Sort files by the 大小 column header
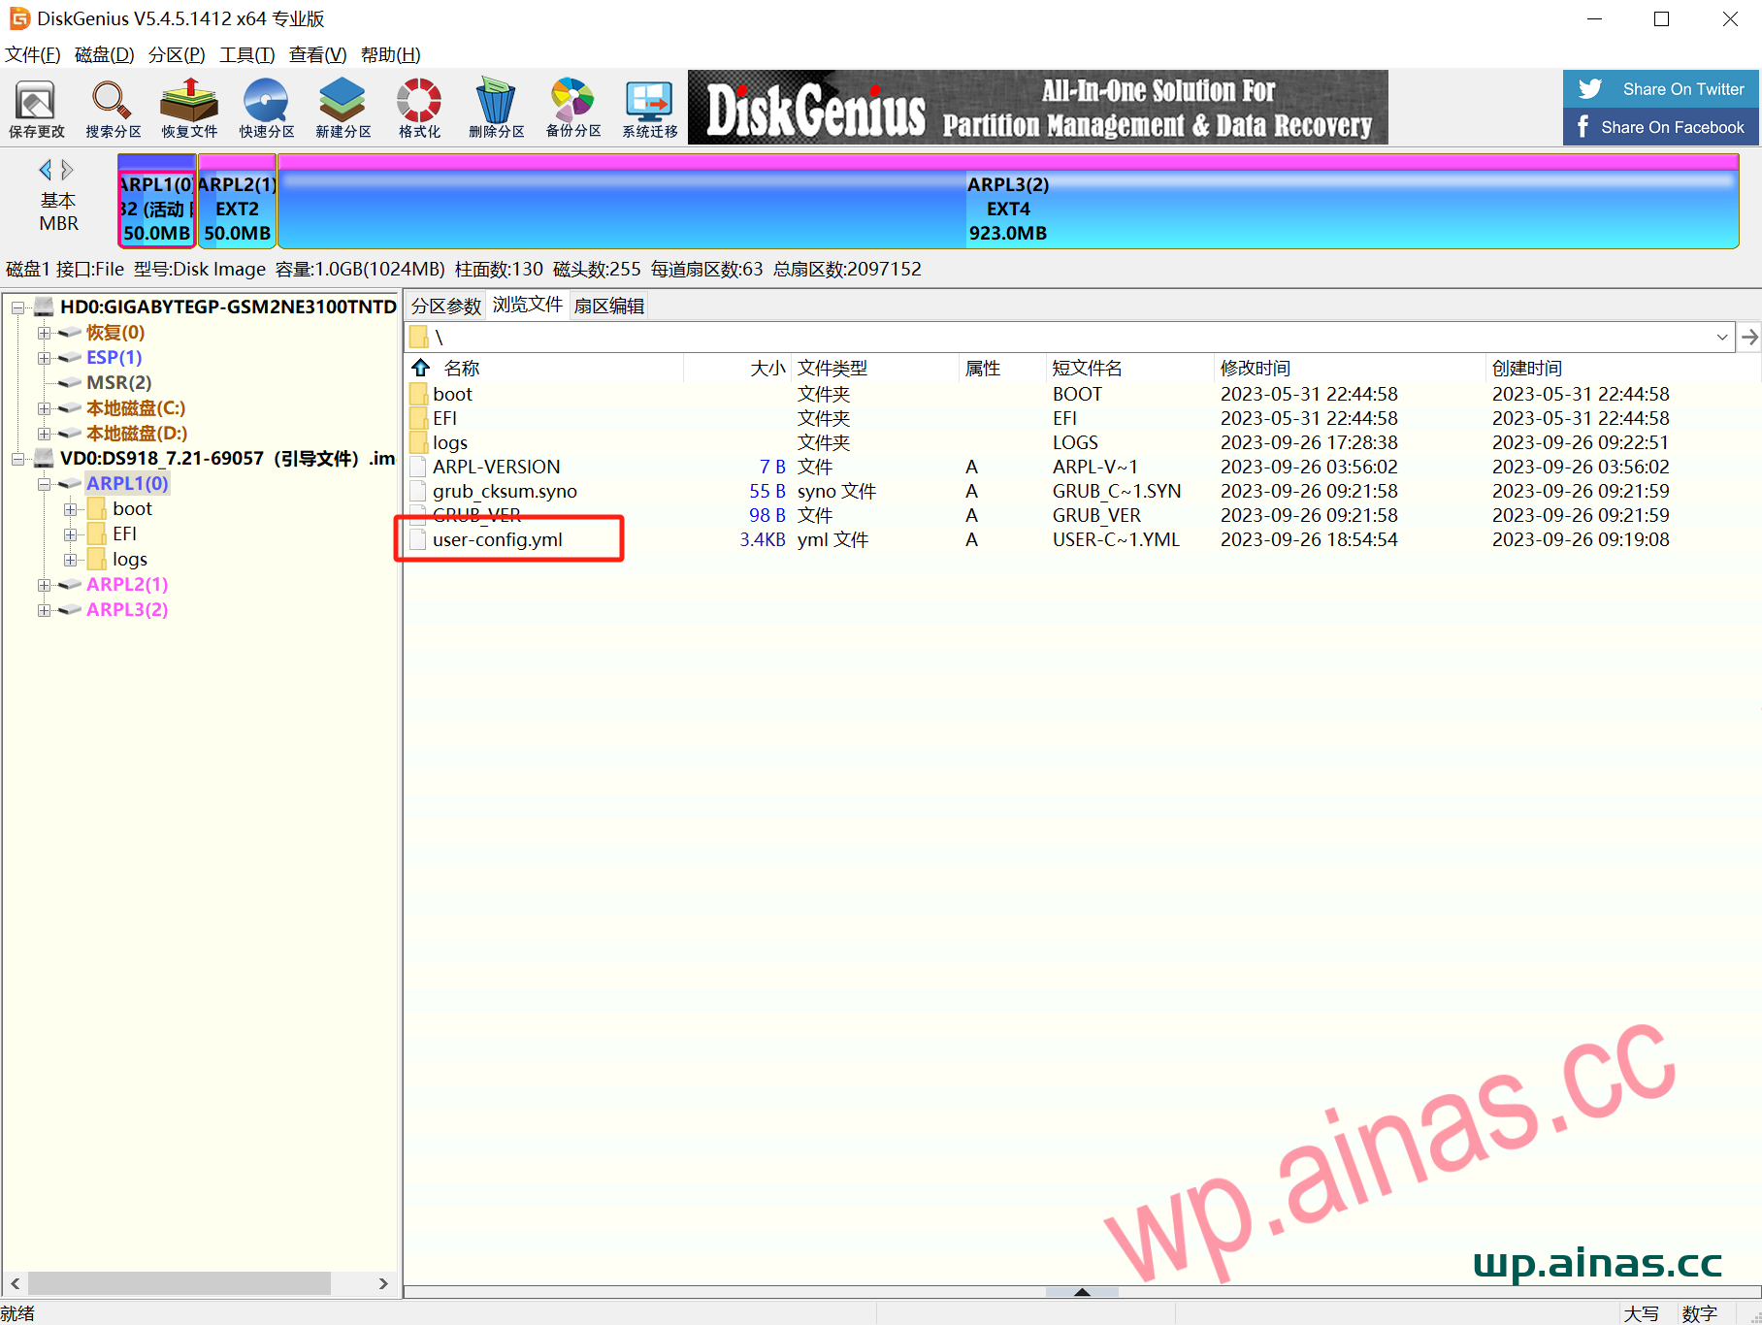 (x=767, y=368)
